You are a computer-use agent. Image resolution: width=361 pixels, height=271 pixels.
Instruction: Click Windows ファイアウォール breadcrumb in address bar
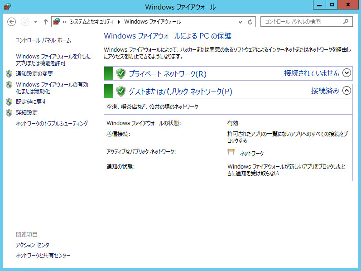(153, 22)
